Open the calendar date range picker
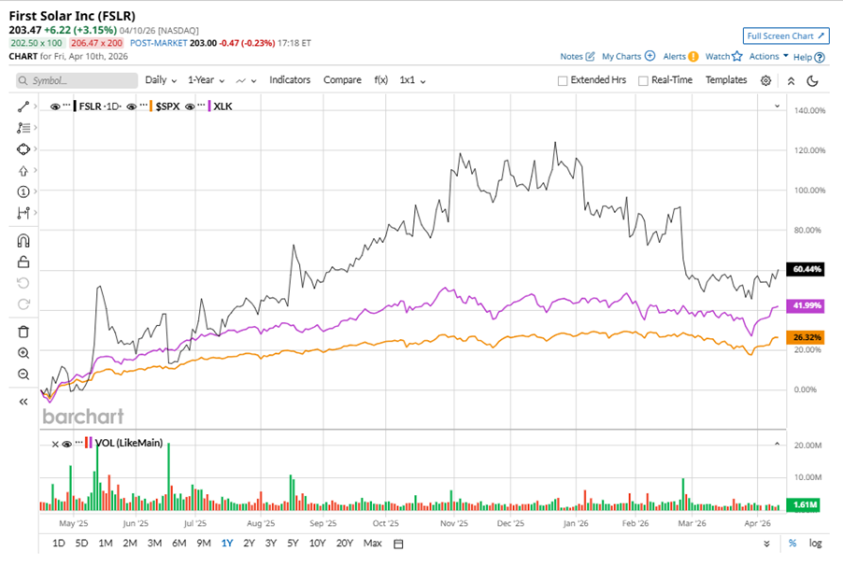The image size is (843, 566). (399, 544)
